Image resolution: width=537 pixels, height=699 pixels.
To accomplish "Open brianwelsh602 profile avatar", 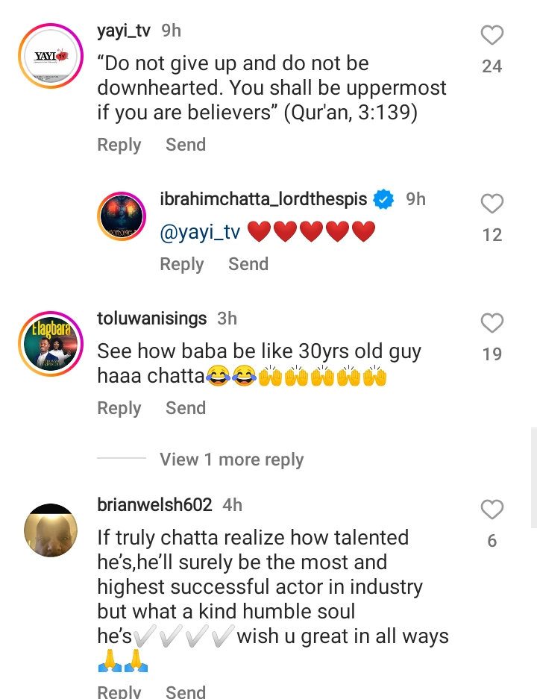I will 51,531.
